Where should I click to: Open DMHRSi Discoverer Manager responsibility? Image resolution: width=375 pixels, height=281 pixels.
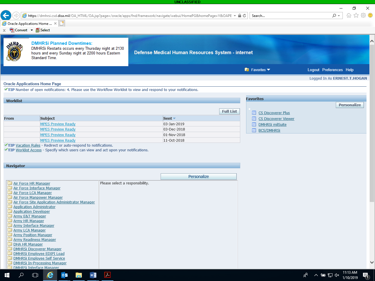pos(37,249)
